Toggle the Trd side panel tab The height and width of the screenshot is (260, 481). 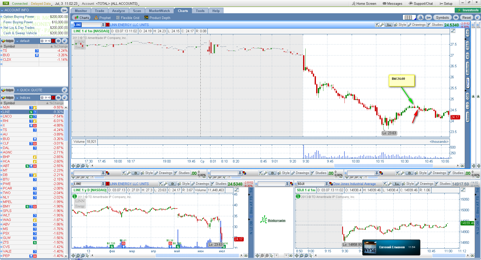click(467, 32)
